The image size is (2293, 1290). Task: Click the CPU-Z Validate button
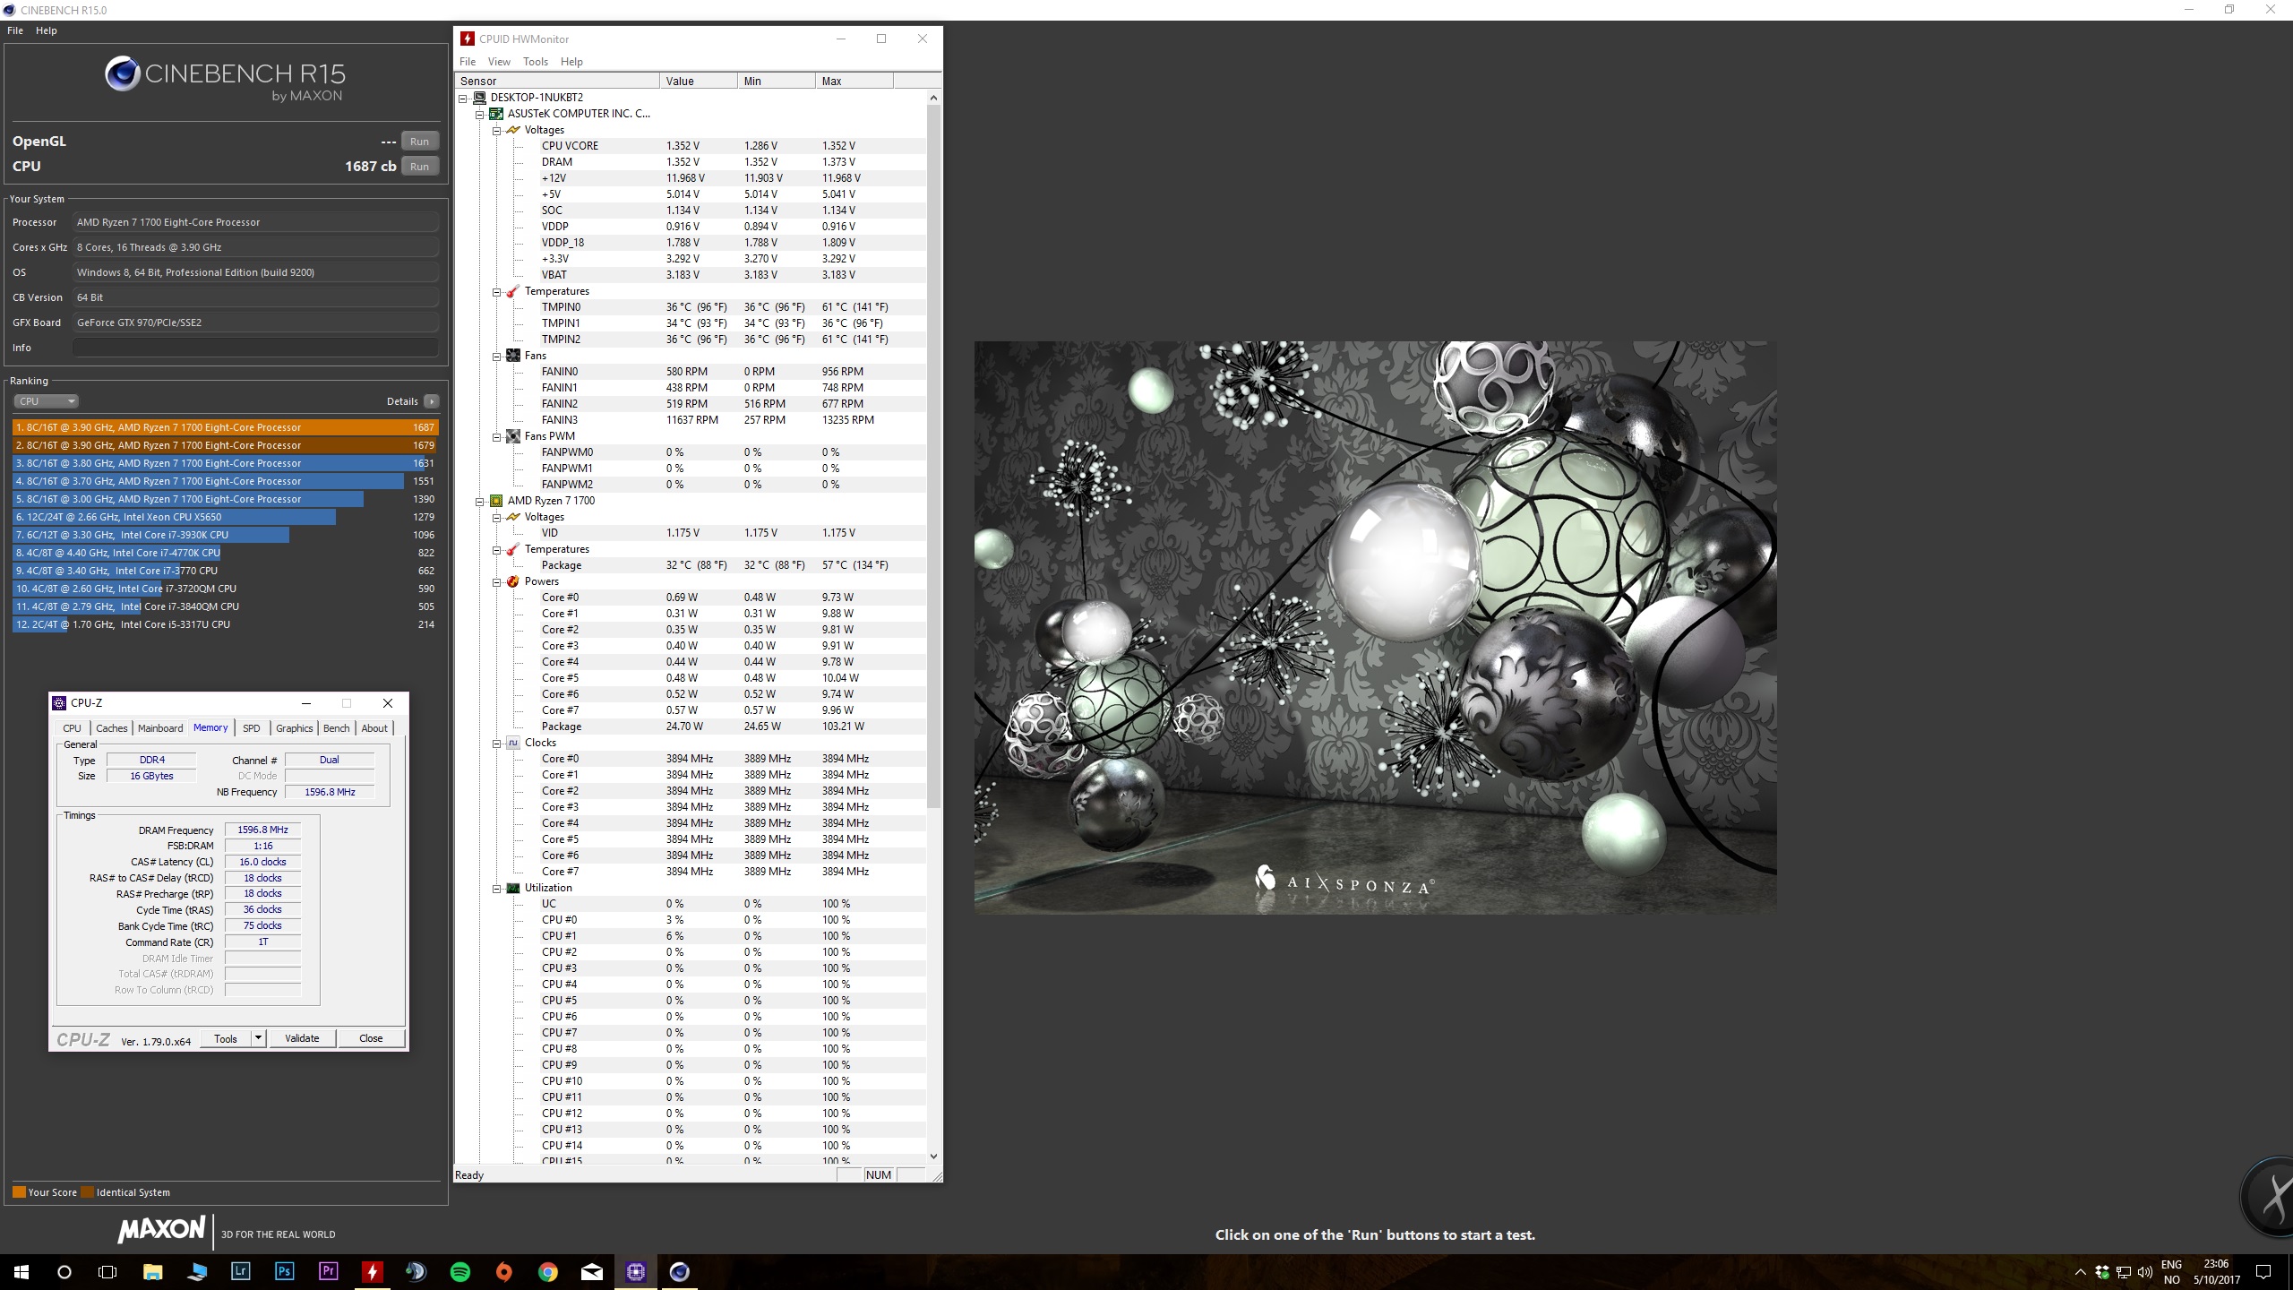tap(302, 1039)
